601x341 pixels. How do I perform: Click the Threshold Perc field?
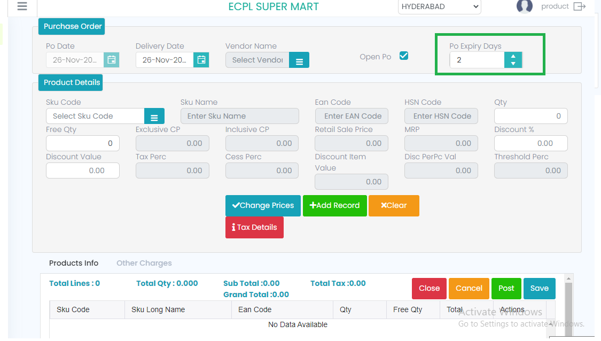pos(531,170)
